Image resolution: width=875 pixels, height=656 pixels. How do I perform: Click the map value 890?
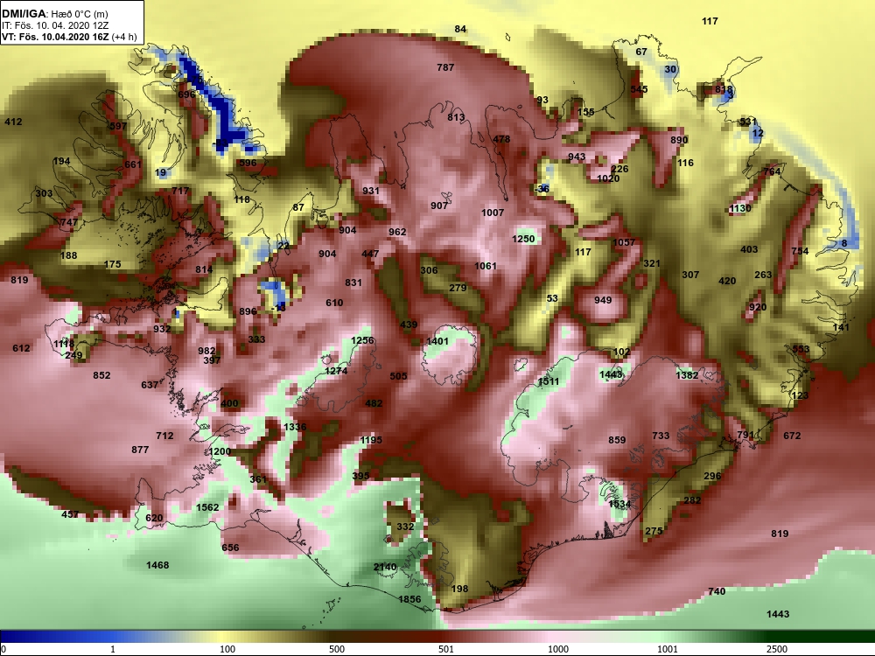pos(679,140)
